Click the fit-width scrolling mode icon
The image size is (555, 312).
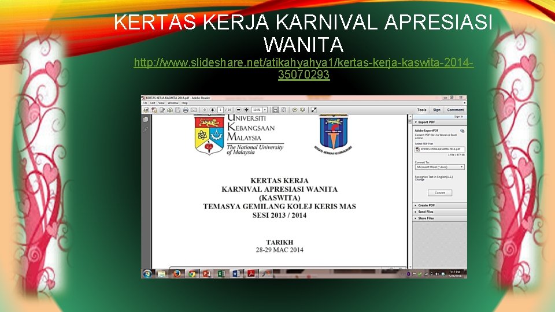point(275,110)
